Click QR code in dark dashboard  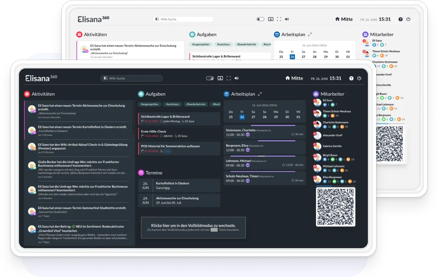[x=335, y=207]
